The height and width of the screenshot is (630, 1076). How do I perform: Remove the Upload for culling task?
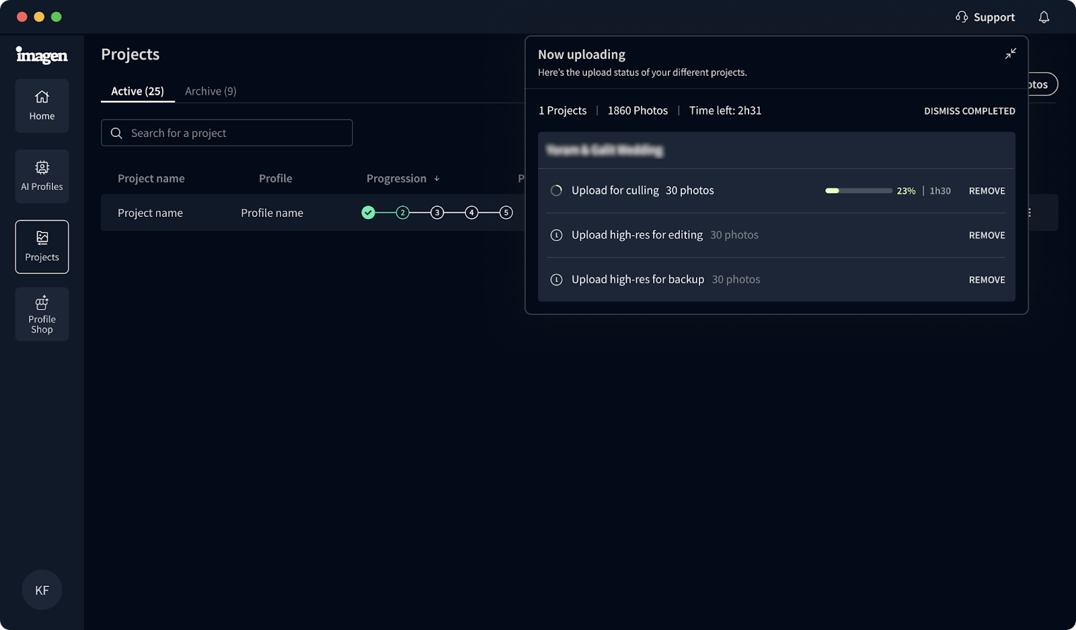[x=987, y=191]
